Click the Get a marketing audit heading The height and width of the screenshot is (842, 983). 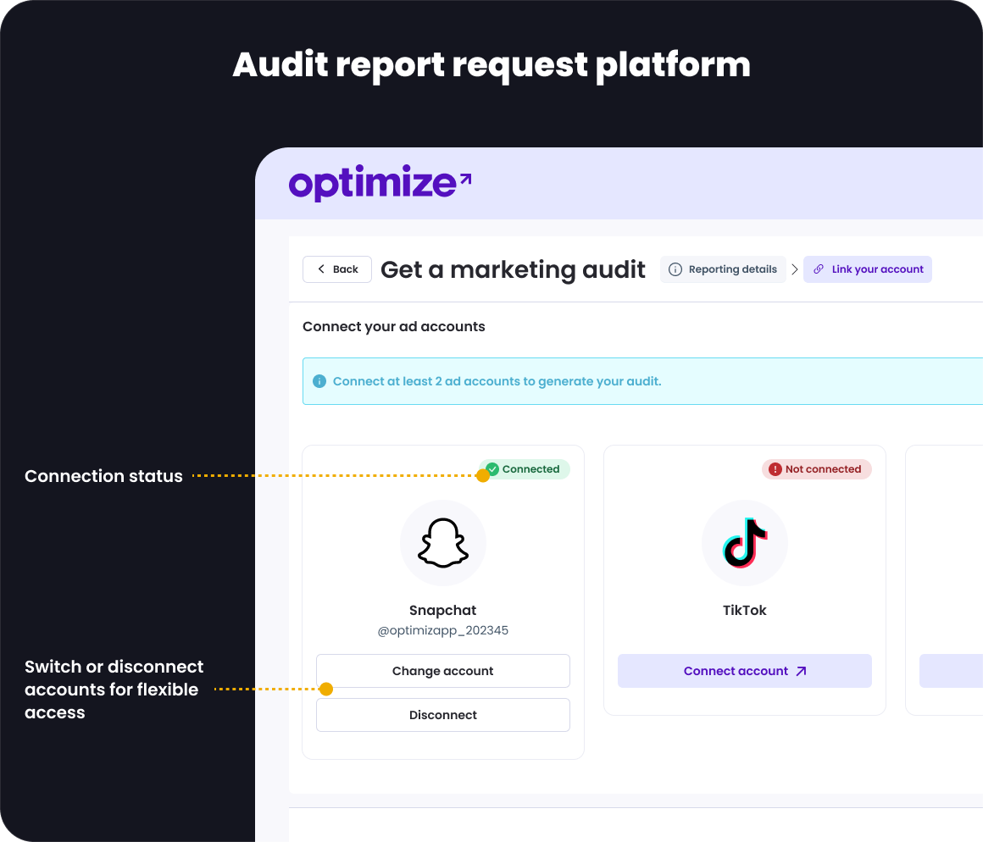coord(513,269)
